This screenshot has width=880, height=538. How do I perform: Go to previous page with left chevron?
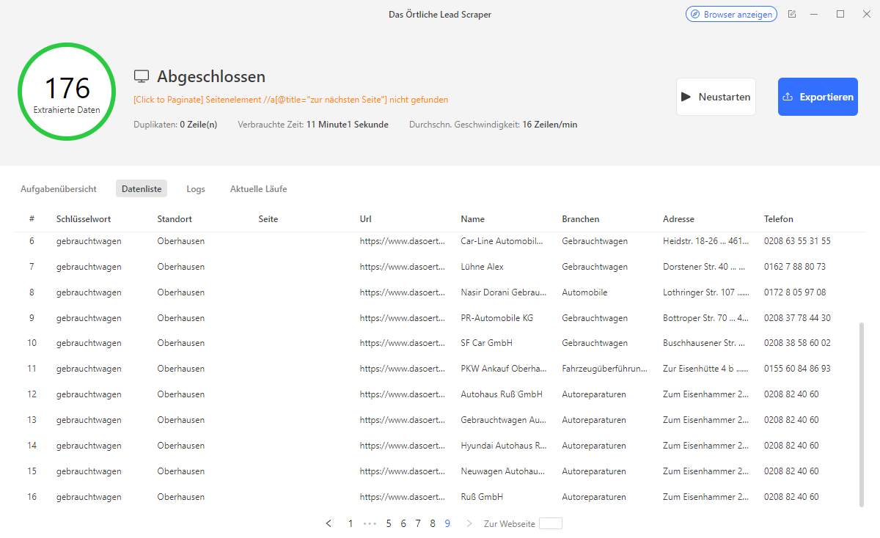329,523
